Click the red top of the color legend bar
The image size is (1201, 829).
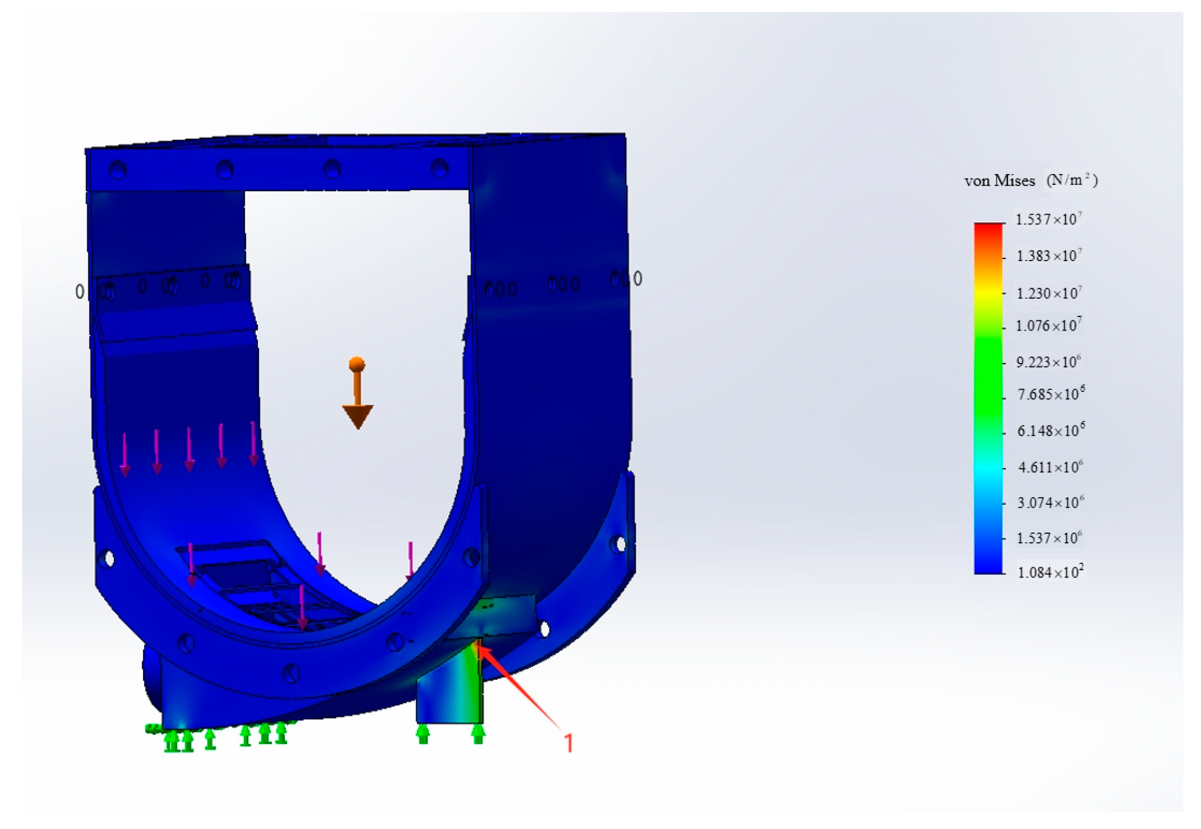(988, 229)
